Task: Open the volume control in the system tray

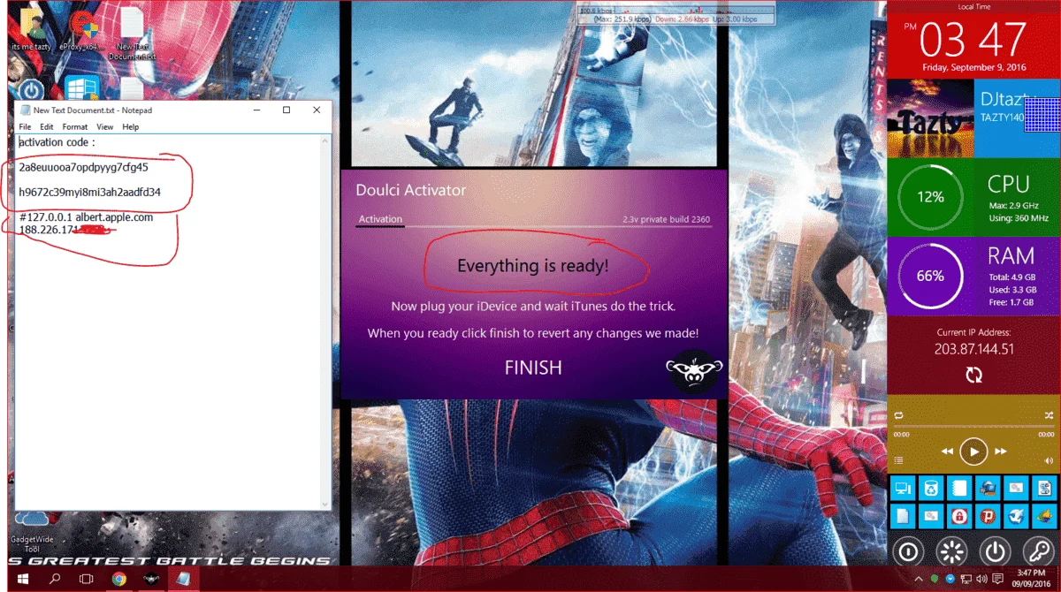Action: coord(981,579)
